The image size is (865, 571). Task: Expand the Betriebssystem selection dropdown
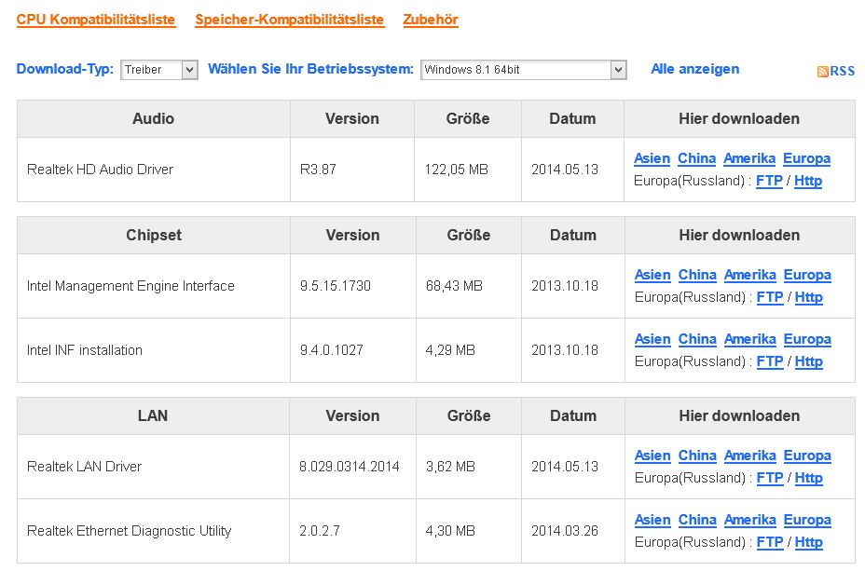(618, 70)
